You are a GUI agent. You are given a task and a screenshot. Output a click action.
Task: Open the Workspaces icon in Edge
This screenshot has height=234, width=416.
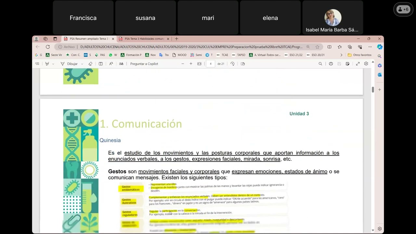(45, 39)
